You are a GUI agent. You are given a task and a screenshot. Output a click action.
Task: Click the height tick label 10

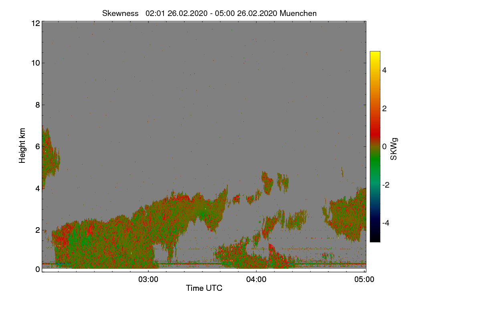35,63
